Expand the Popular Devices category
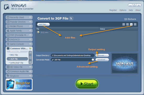This screenshot has width=144, height=95. 30,22
